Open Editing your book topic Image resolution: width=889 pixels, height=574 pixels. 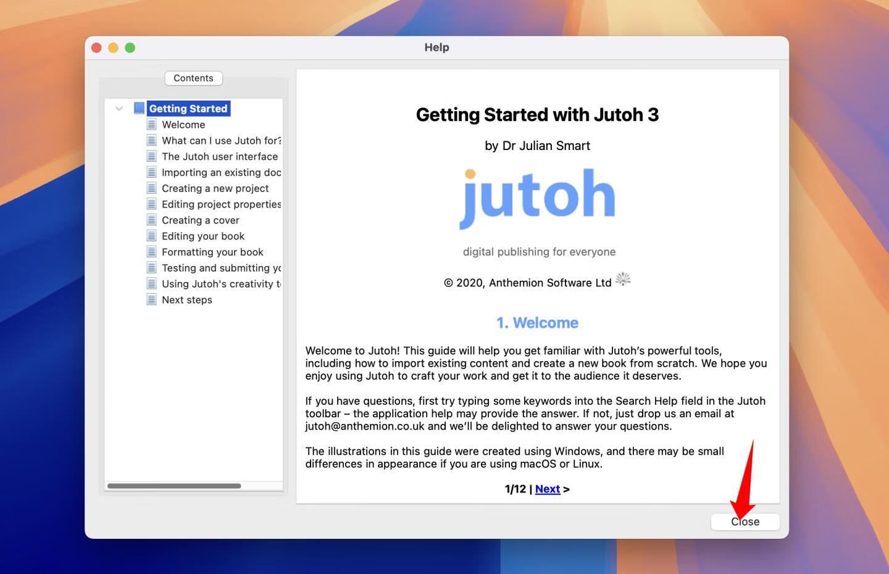coord(203,236)
